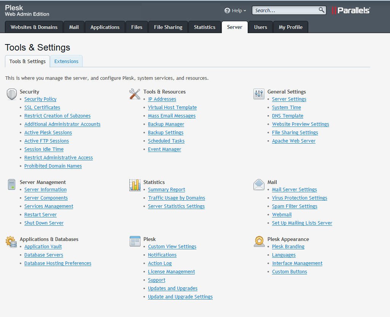Open Event Manager
This screenshot has width=390, height=317.
165,149
